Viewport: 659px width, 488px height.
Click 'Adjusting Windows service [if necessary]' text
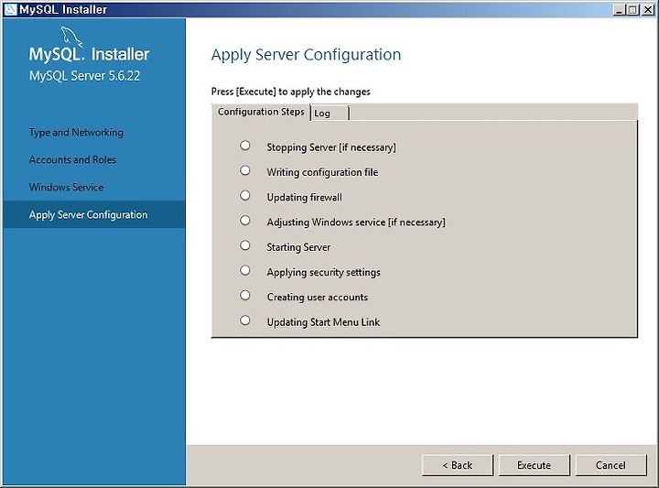356,222
